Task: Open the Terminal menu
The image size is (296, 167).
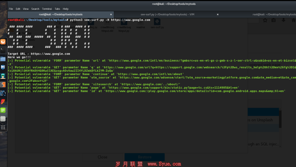Action: [x=47, y=9]
